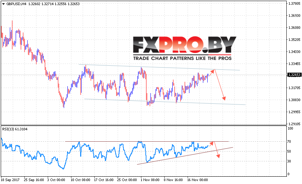
Task: Click the 1.29105 price scale value
Action: [294, 124]
